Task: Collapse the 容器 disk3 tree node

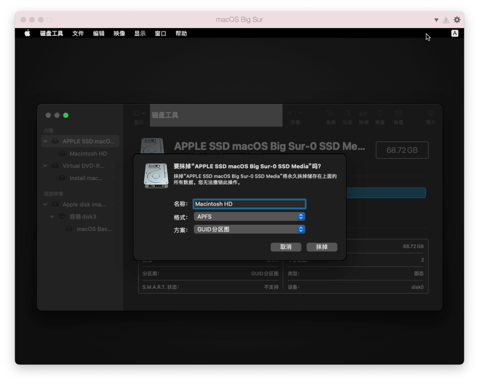Action: [x=52, y=217]
